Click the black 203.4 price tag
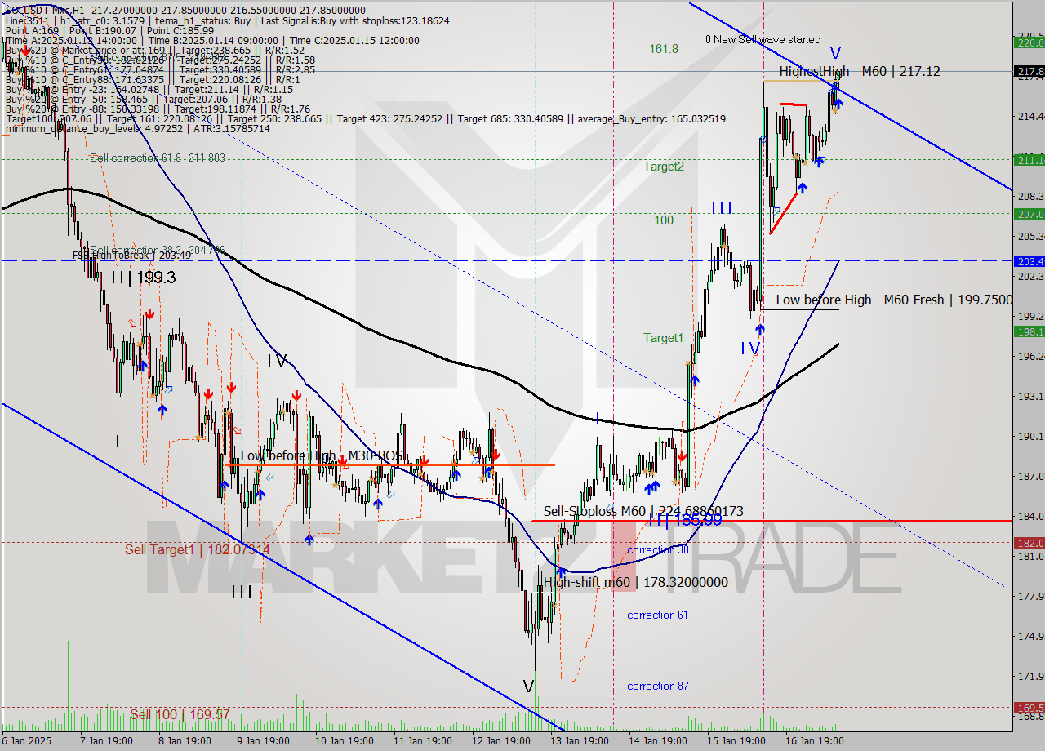This screenshot has height=751, width=1045. pos(1029,261)
